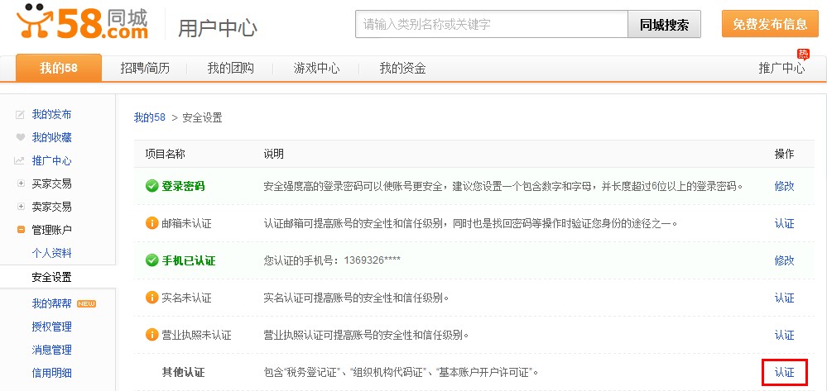Screen dimensions: 827x391
Task: Click the orange warning icon for 邮箱未认证
Action: pos(151,223)
